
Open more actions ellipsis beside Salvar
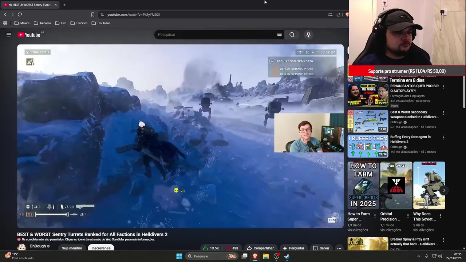(339, 248)
